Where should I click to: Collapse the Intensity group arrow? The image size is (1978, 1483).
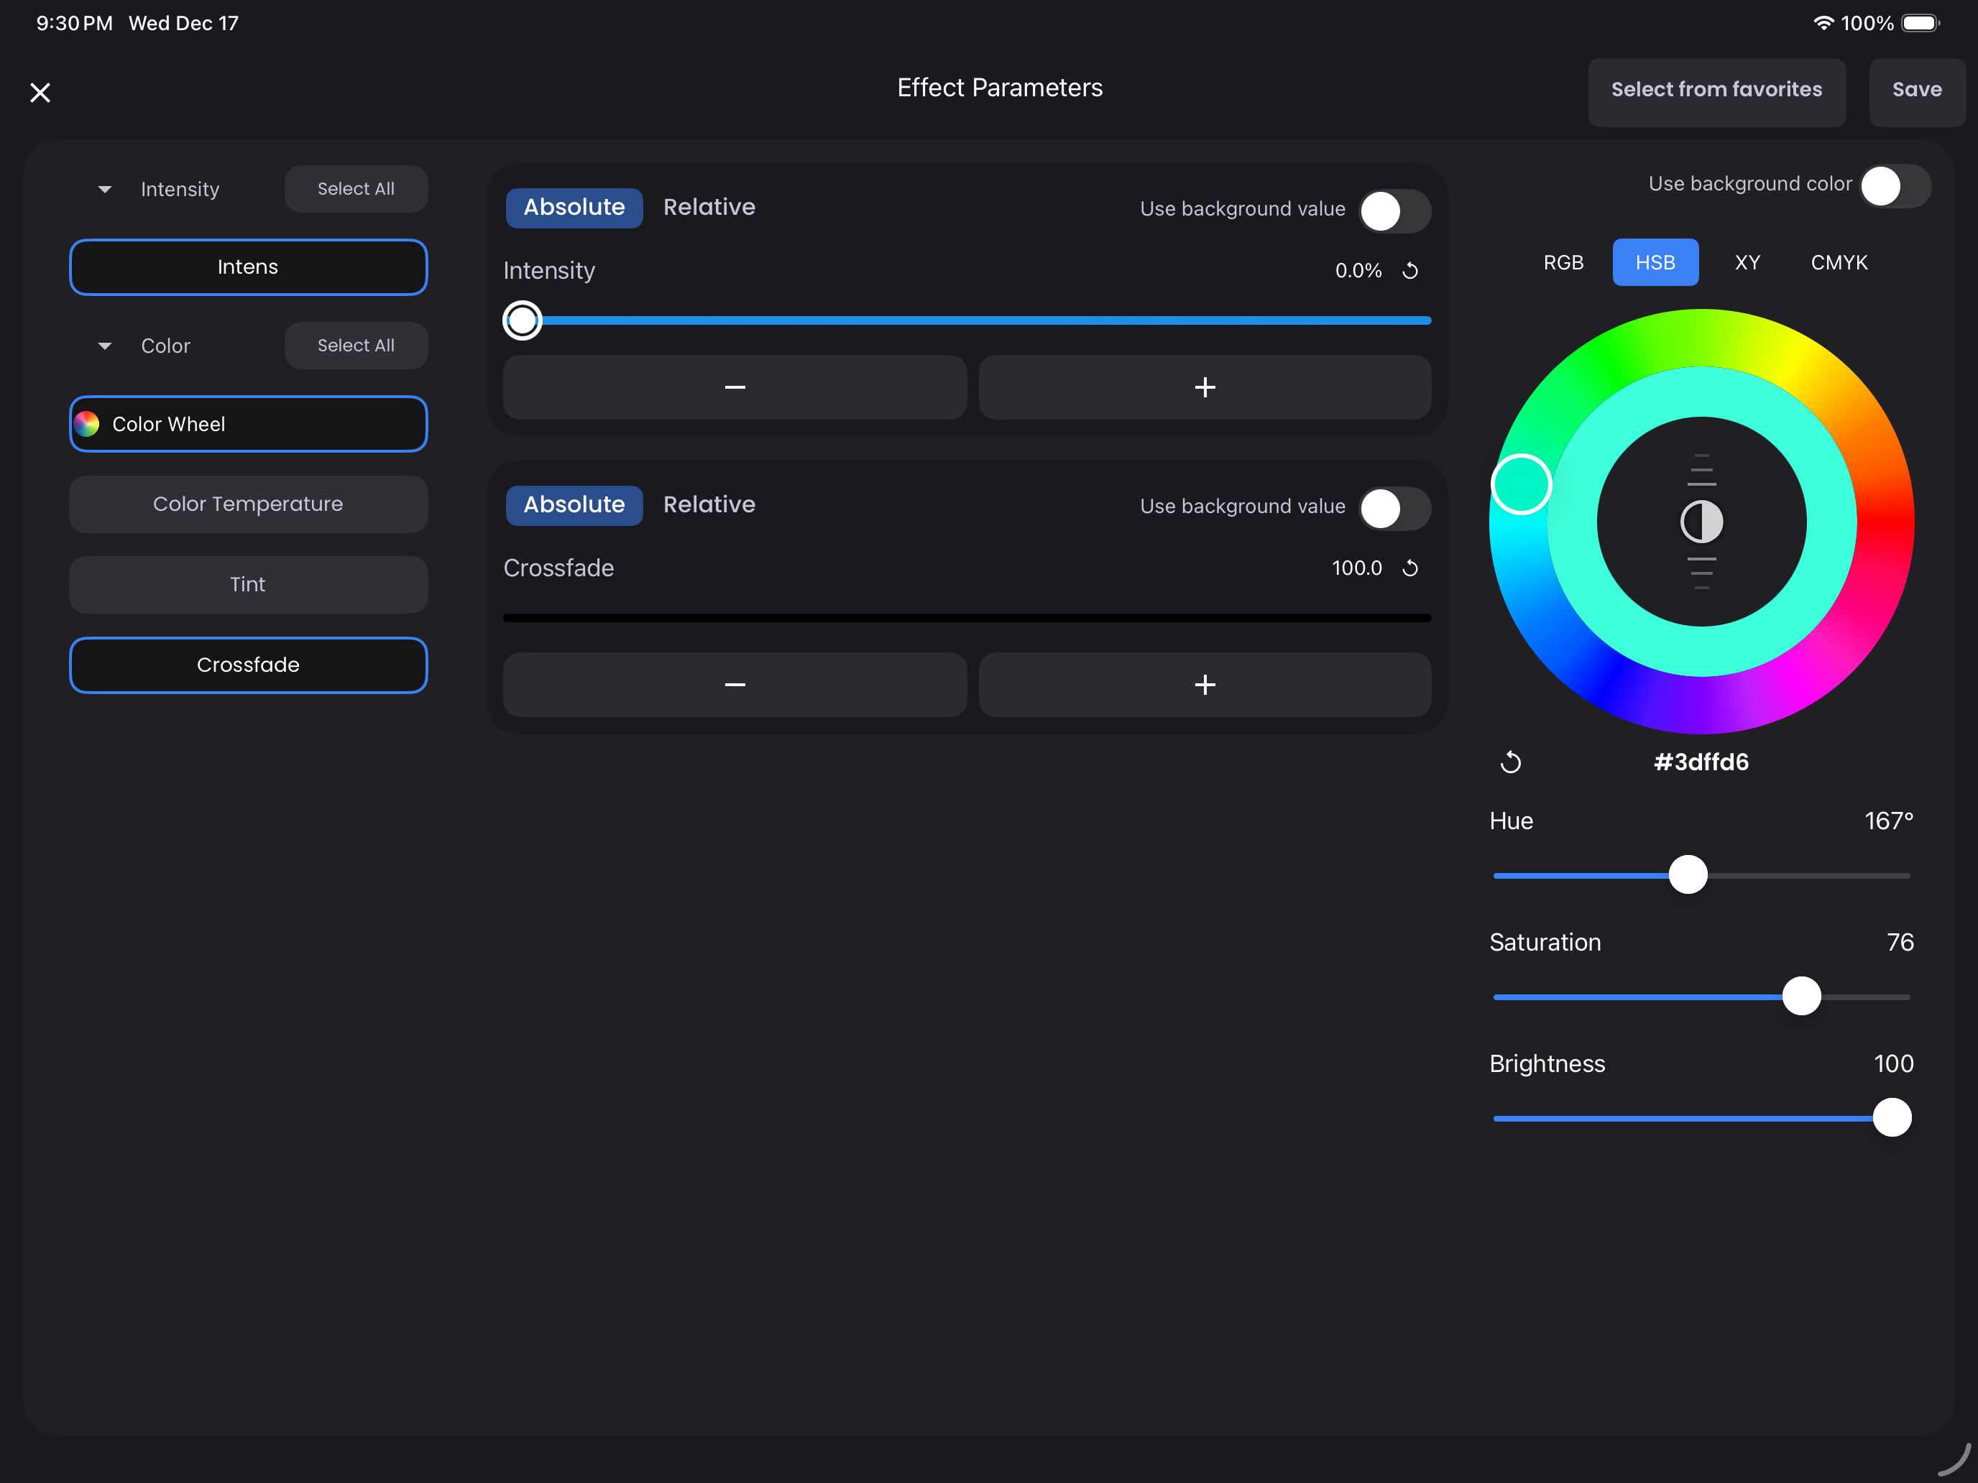pyautogui.click(x=105, y=190)
